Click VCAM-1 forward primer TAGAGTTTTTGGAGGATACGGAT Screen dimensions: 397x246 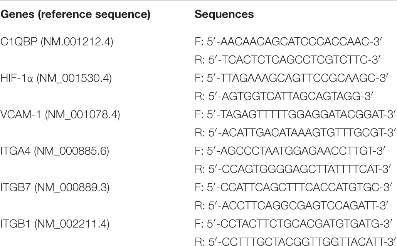[x=295, y=115]
